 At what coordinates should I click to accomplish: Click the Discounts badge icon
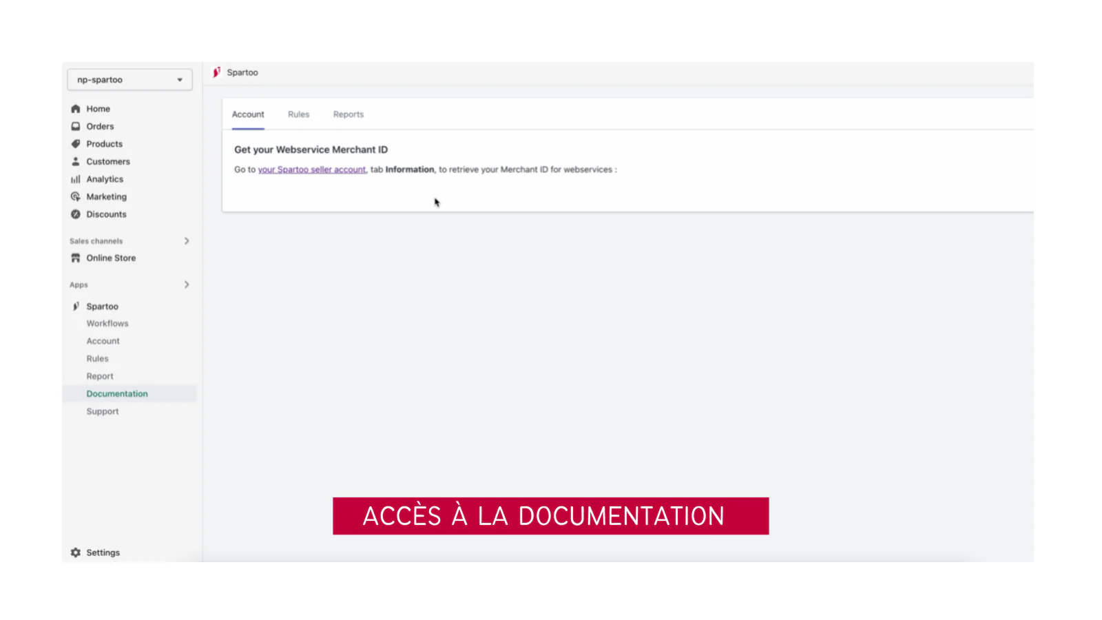coord(76,214)
